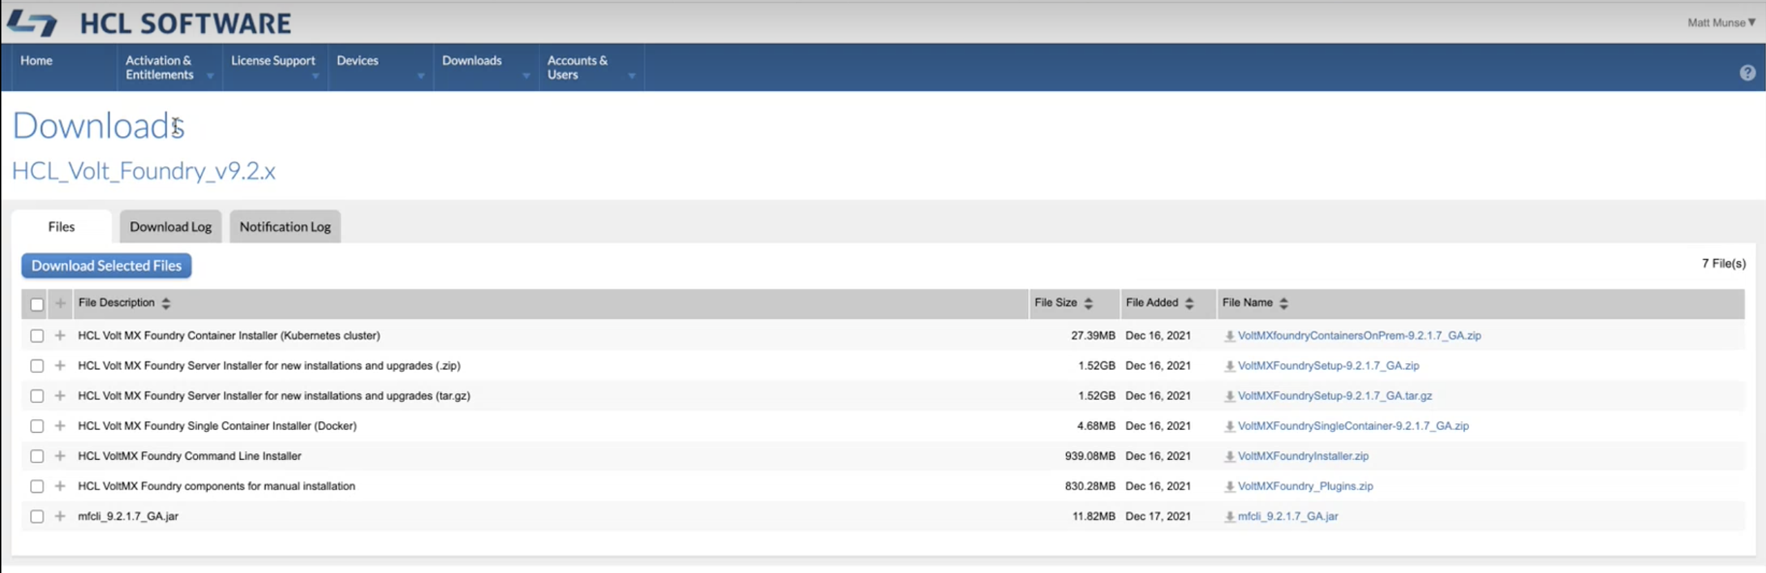Download VoltMXfoundryContainersOnPrem-9.2.1.7_GA.zip link

[1359, 336]
